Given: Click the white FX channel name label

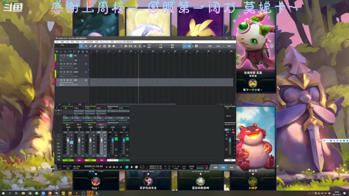Looking at the screenshot, I should [113, 160].
